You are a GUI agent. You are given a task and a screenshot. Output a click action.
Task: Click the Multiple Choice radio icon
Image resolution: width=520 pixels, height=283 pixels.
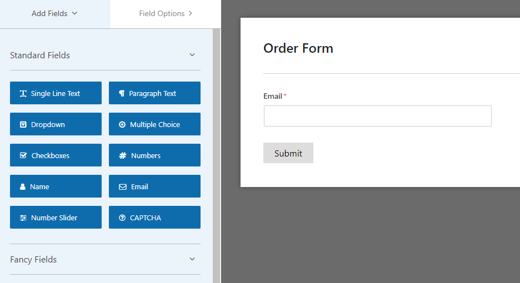122,125
